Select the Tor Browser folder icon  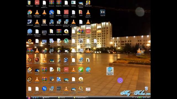(x=59, y=70)
